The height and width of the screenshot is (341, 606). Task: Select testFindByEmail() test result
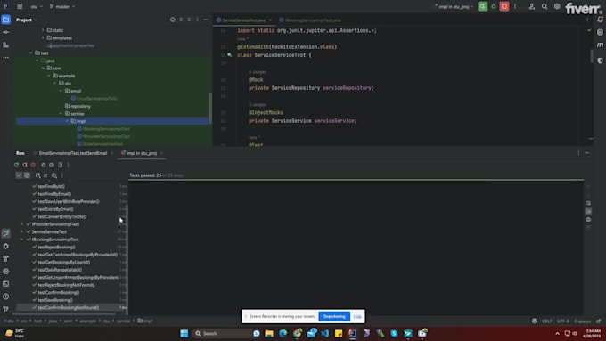point(54,194)
